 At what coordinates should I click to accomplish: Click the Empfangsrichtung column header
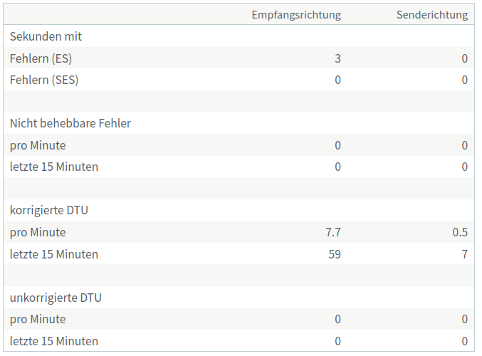click(295, 15)
